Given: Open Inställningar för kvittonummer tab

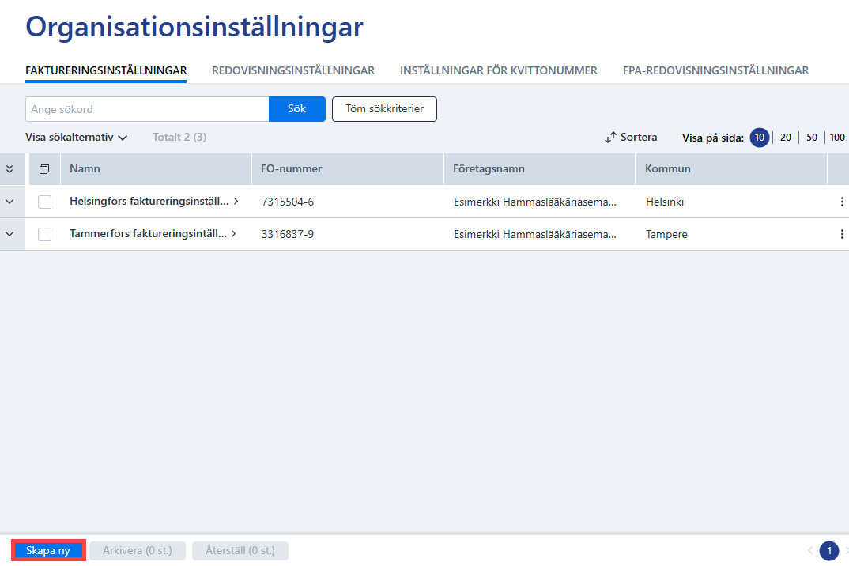Looking at the screenshot, I should point(499,70).
